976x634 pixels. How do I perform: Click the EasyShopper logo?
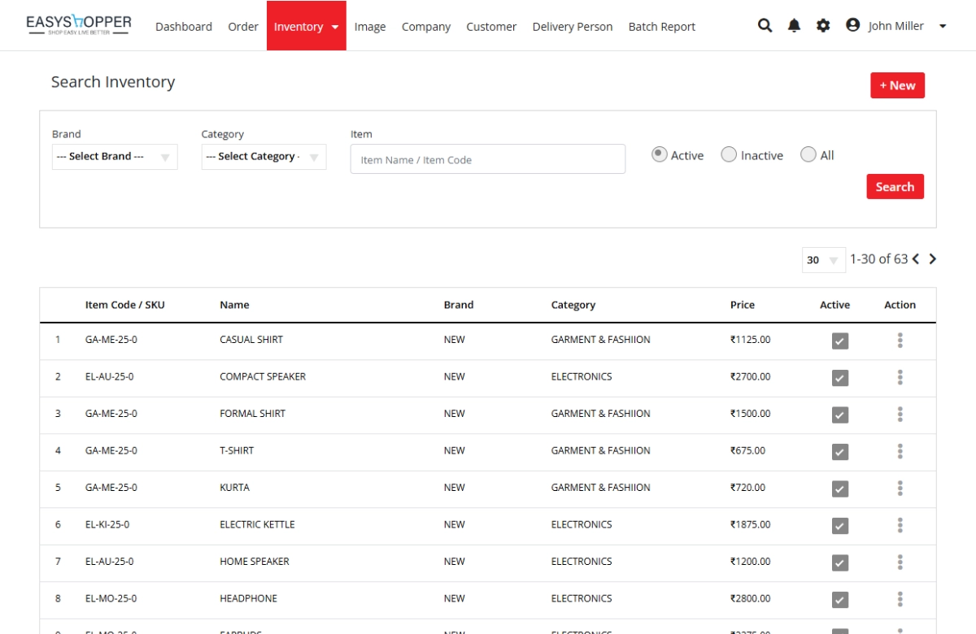coord(78,25)
